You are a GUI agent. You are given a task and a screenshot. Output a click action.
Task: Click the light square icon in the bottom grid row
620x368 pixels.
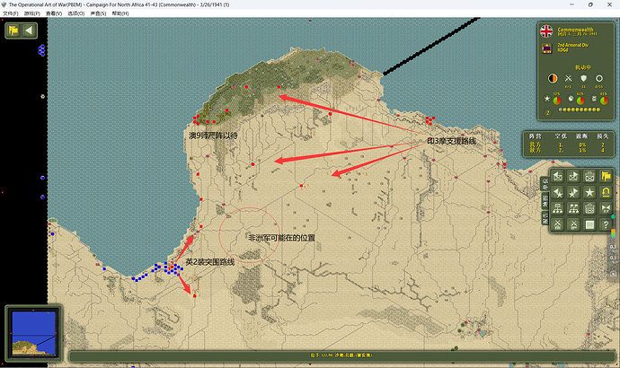click(x=589, y=224)
